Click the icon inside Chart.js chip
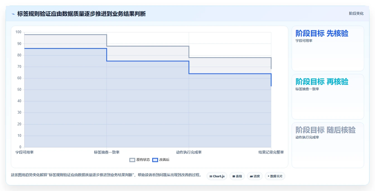This screenshot has width=375, height=191. (211, 176)
